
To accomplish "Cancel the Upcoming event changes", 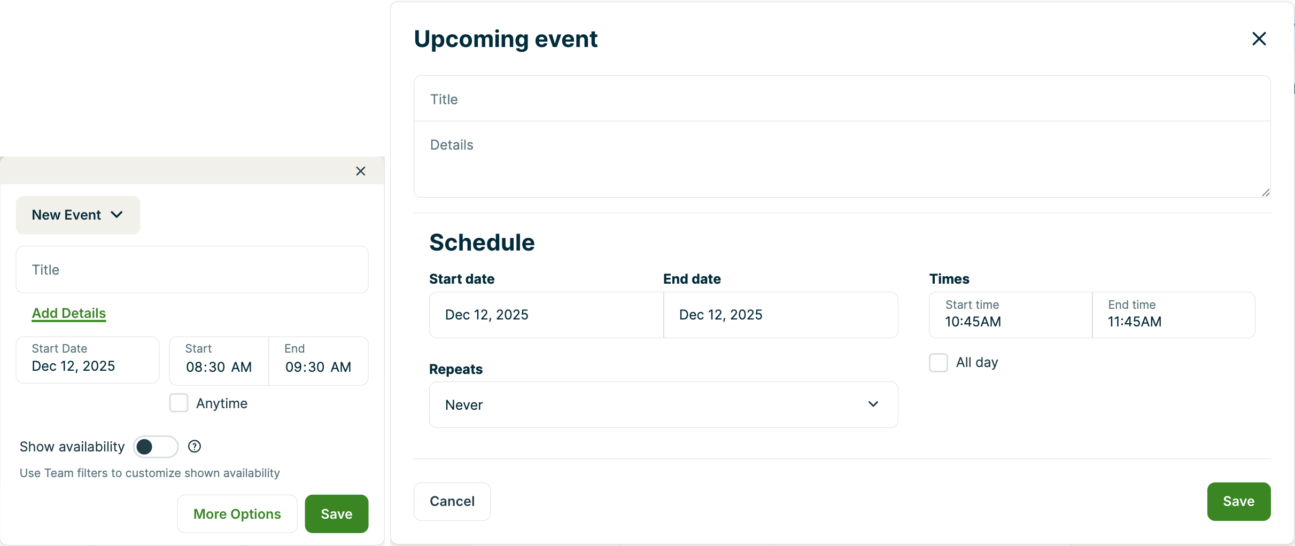I will [x=452, y=501].
